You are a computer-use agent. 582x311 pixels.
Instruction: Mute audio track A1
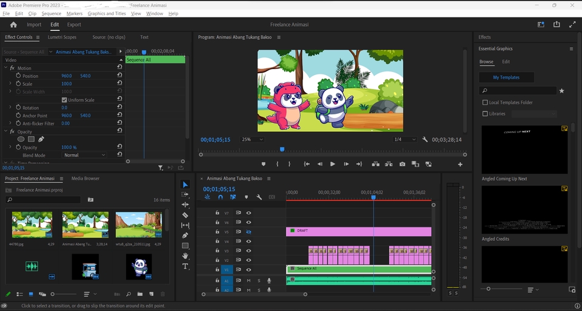tap(249, 281)
